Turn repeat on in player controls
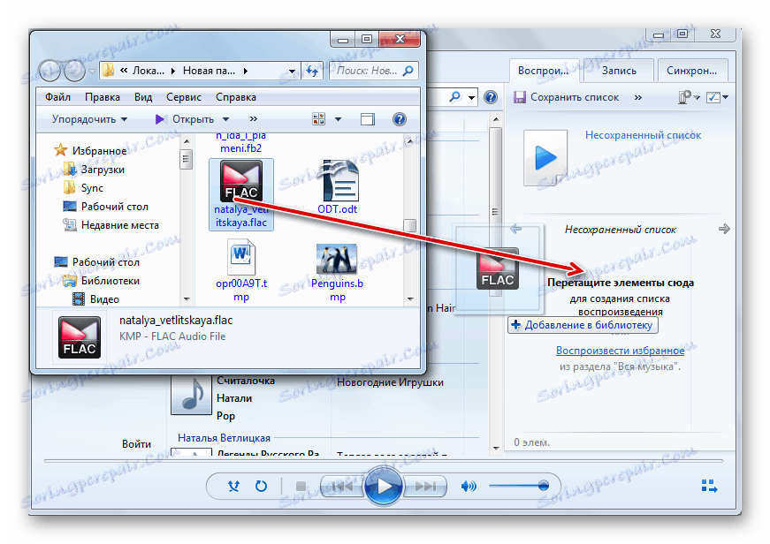Screen dimensions: 770x544 pos(262,486)
